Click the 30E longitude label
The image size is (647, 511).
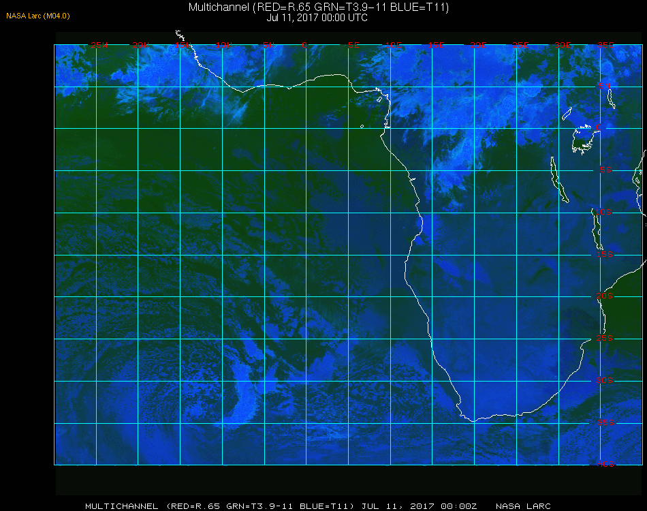pyautogui.click(x=563, y=45)
